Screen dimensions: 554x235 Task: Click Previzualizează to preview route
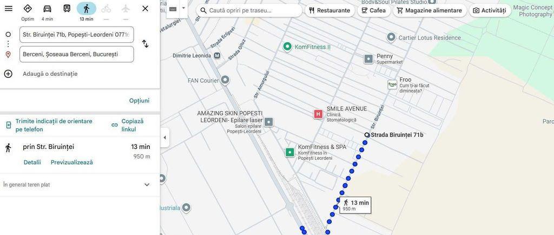coord(72,162)
